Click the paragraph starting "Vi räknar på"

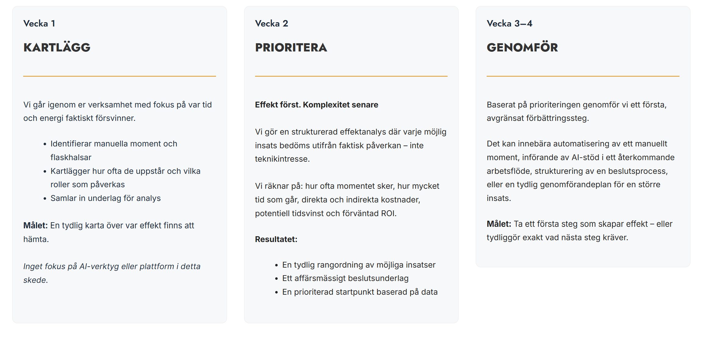click(x=347, y=200)
